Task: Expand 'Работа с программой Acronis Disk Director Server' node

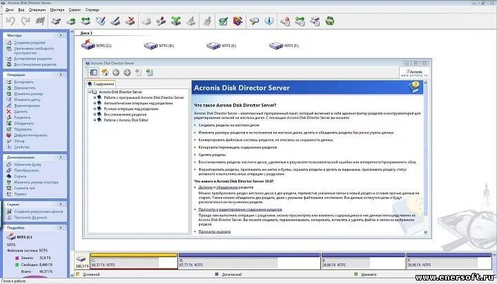Action: point(95,97)
